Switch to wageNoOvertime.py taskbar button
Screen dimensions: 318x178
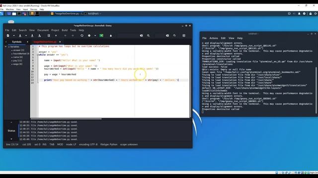(67, 13)
